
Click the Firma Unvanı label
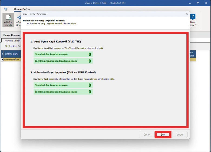[x=12, y=35]
